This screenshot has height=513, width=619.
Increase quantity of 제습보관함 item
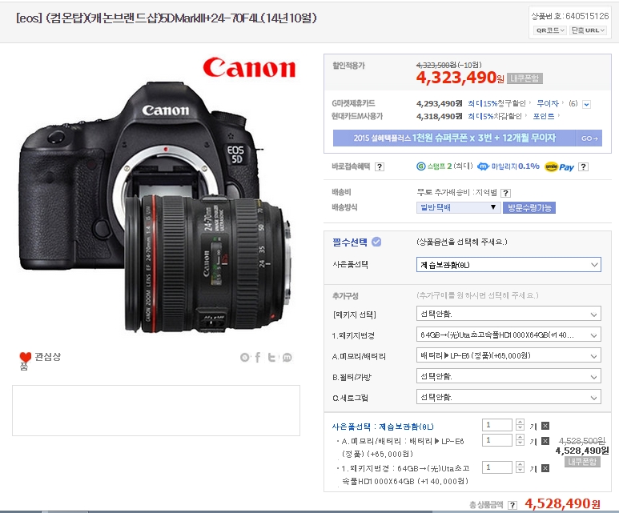pos(520,422)
